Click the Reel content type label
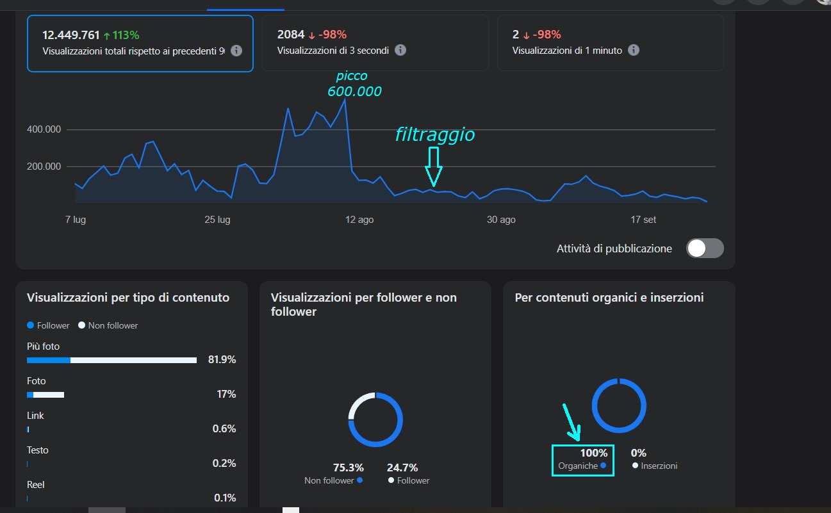 point(36,485)
